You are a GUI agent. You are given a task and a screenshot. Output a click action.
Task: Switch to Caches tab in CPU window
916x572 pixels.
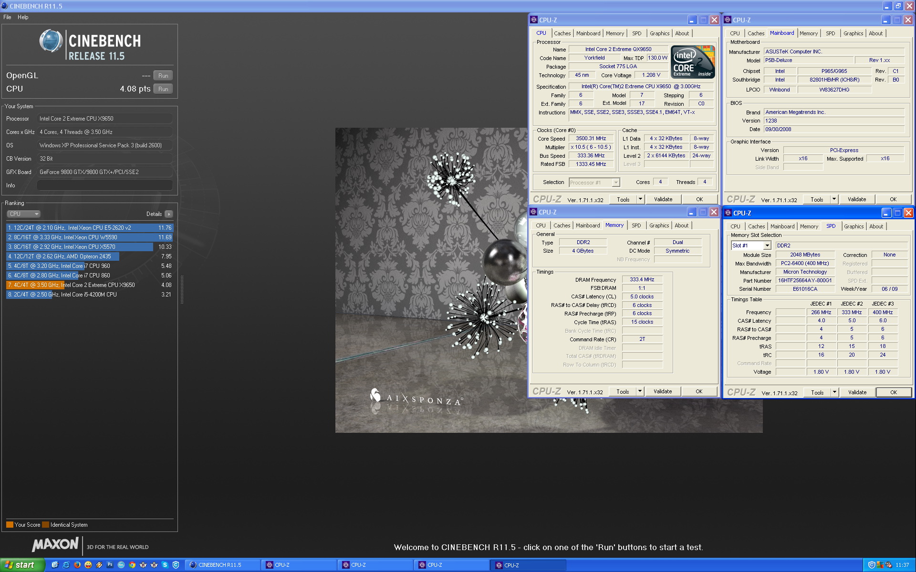tap(562, 33)
